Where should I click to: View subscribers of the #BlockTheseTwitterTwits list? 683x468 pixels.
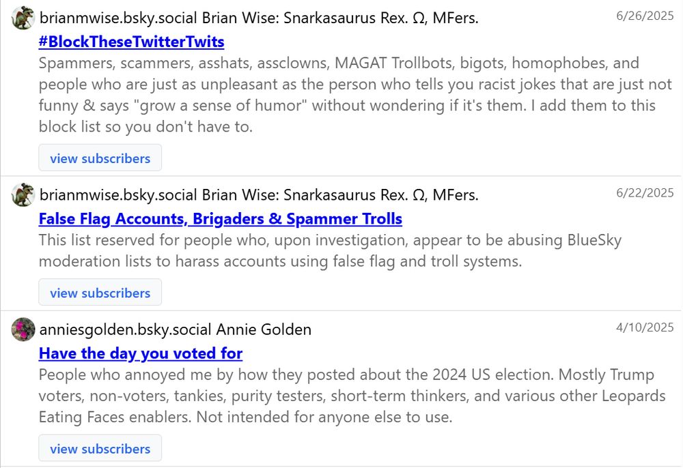coord(100,158)
